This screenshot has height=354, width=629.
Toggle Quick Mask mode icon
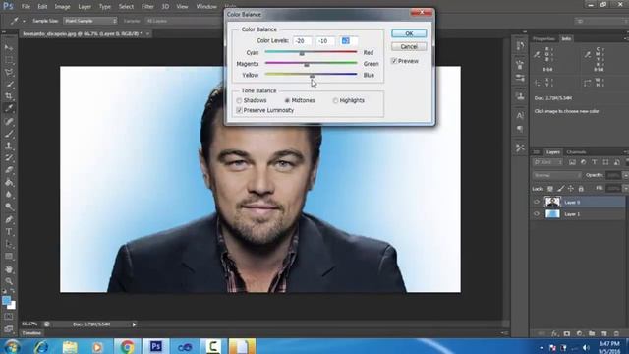click(9, 317)
